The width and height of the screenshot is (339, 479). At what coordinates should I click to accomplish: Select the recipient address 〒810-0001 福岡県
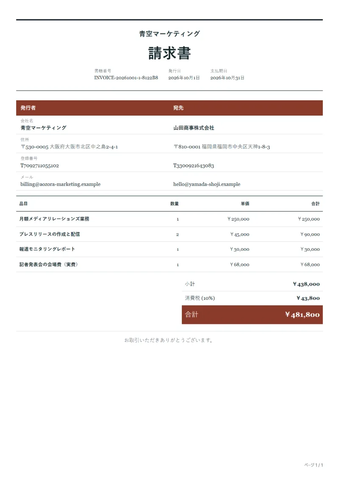tap(222, 147)
